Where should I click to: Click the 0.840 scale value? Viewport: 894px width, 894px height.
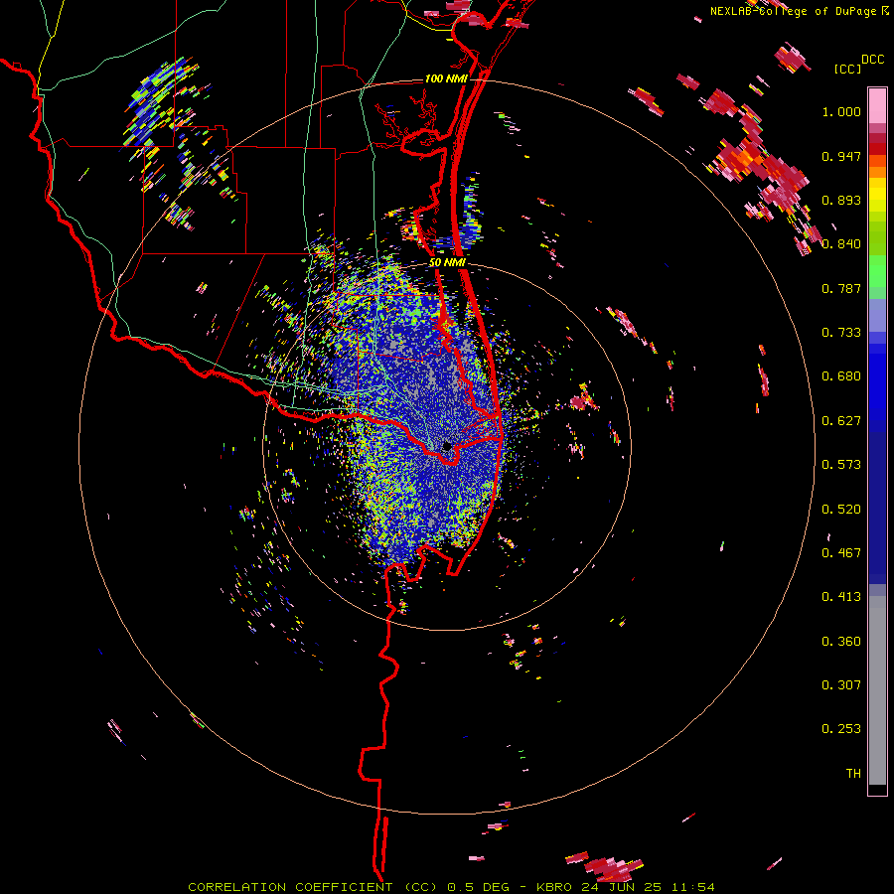click(x=841, y=244)
